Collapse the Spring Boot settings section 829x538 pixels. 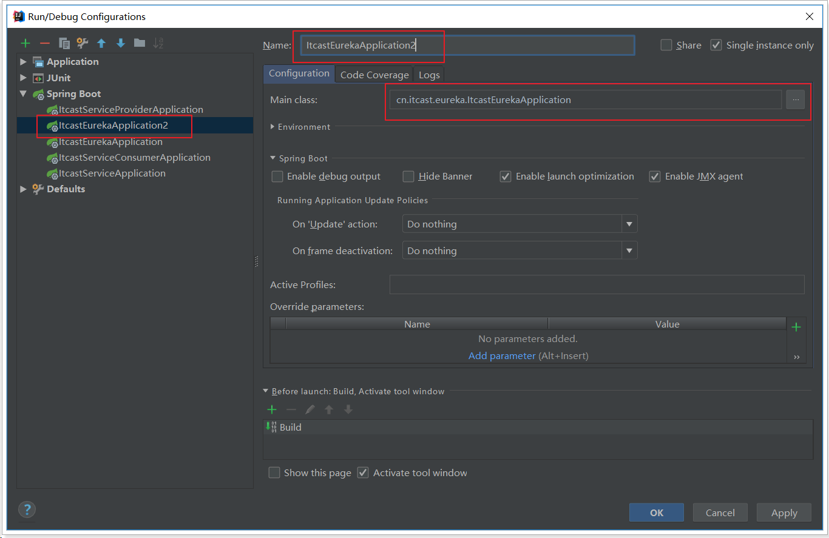coord(272,158)
